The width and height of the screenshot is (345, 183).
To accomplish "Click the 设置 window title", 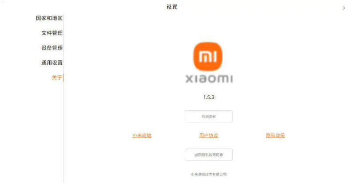I will [172, 7].
